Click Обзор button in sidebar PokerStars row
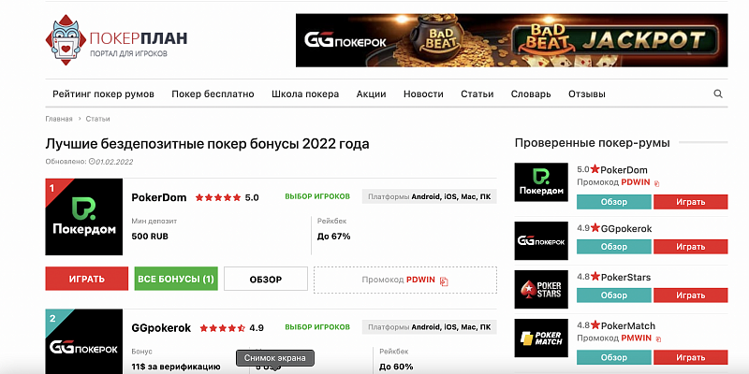Screen dimensions: 749x374 [614, 295]
